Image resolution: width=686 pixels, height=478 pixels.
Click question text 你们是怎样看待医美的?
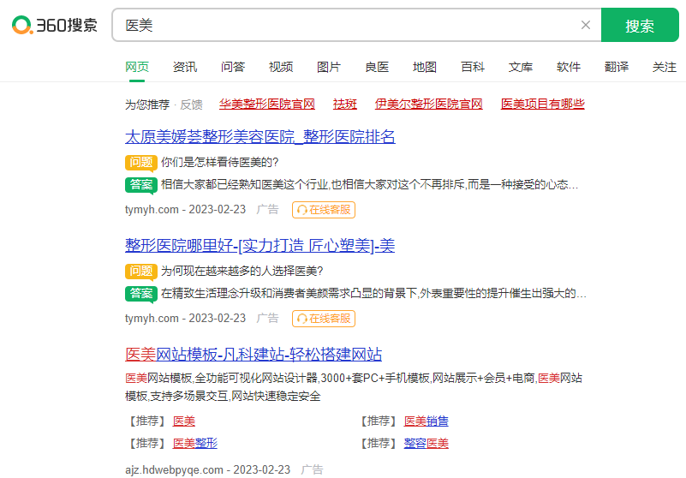click(x=219, y=163)
